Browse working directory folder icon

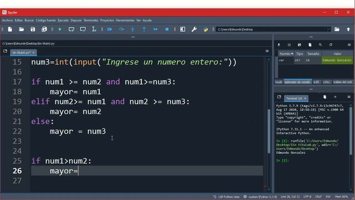[x=337, y=29]
